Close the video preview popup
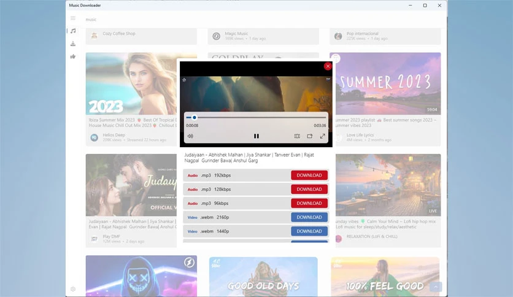Viewport: 513px width, 297px height. coord(328,66)
